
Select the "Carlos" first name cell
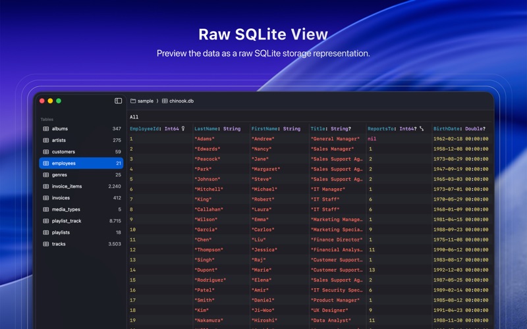coord(263,229)
